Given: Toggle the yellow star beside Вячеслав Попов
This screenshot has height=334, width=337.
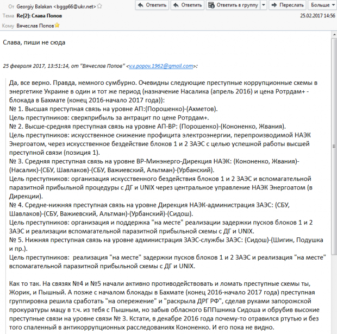Looking at the screenshot, I should pos(57,26).
